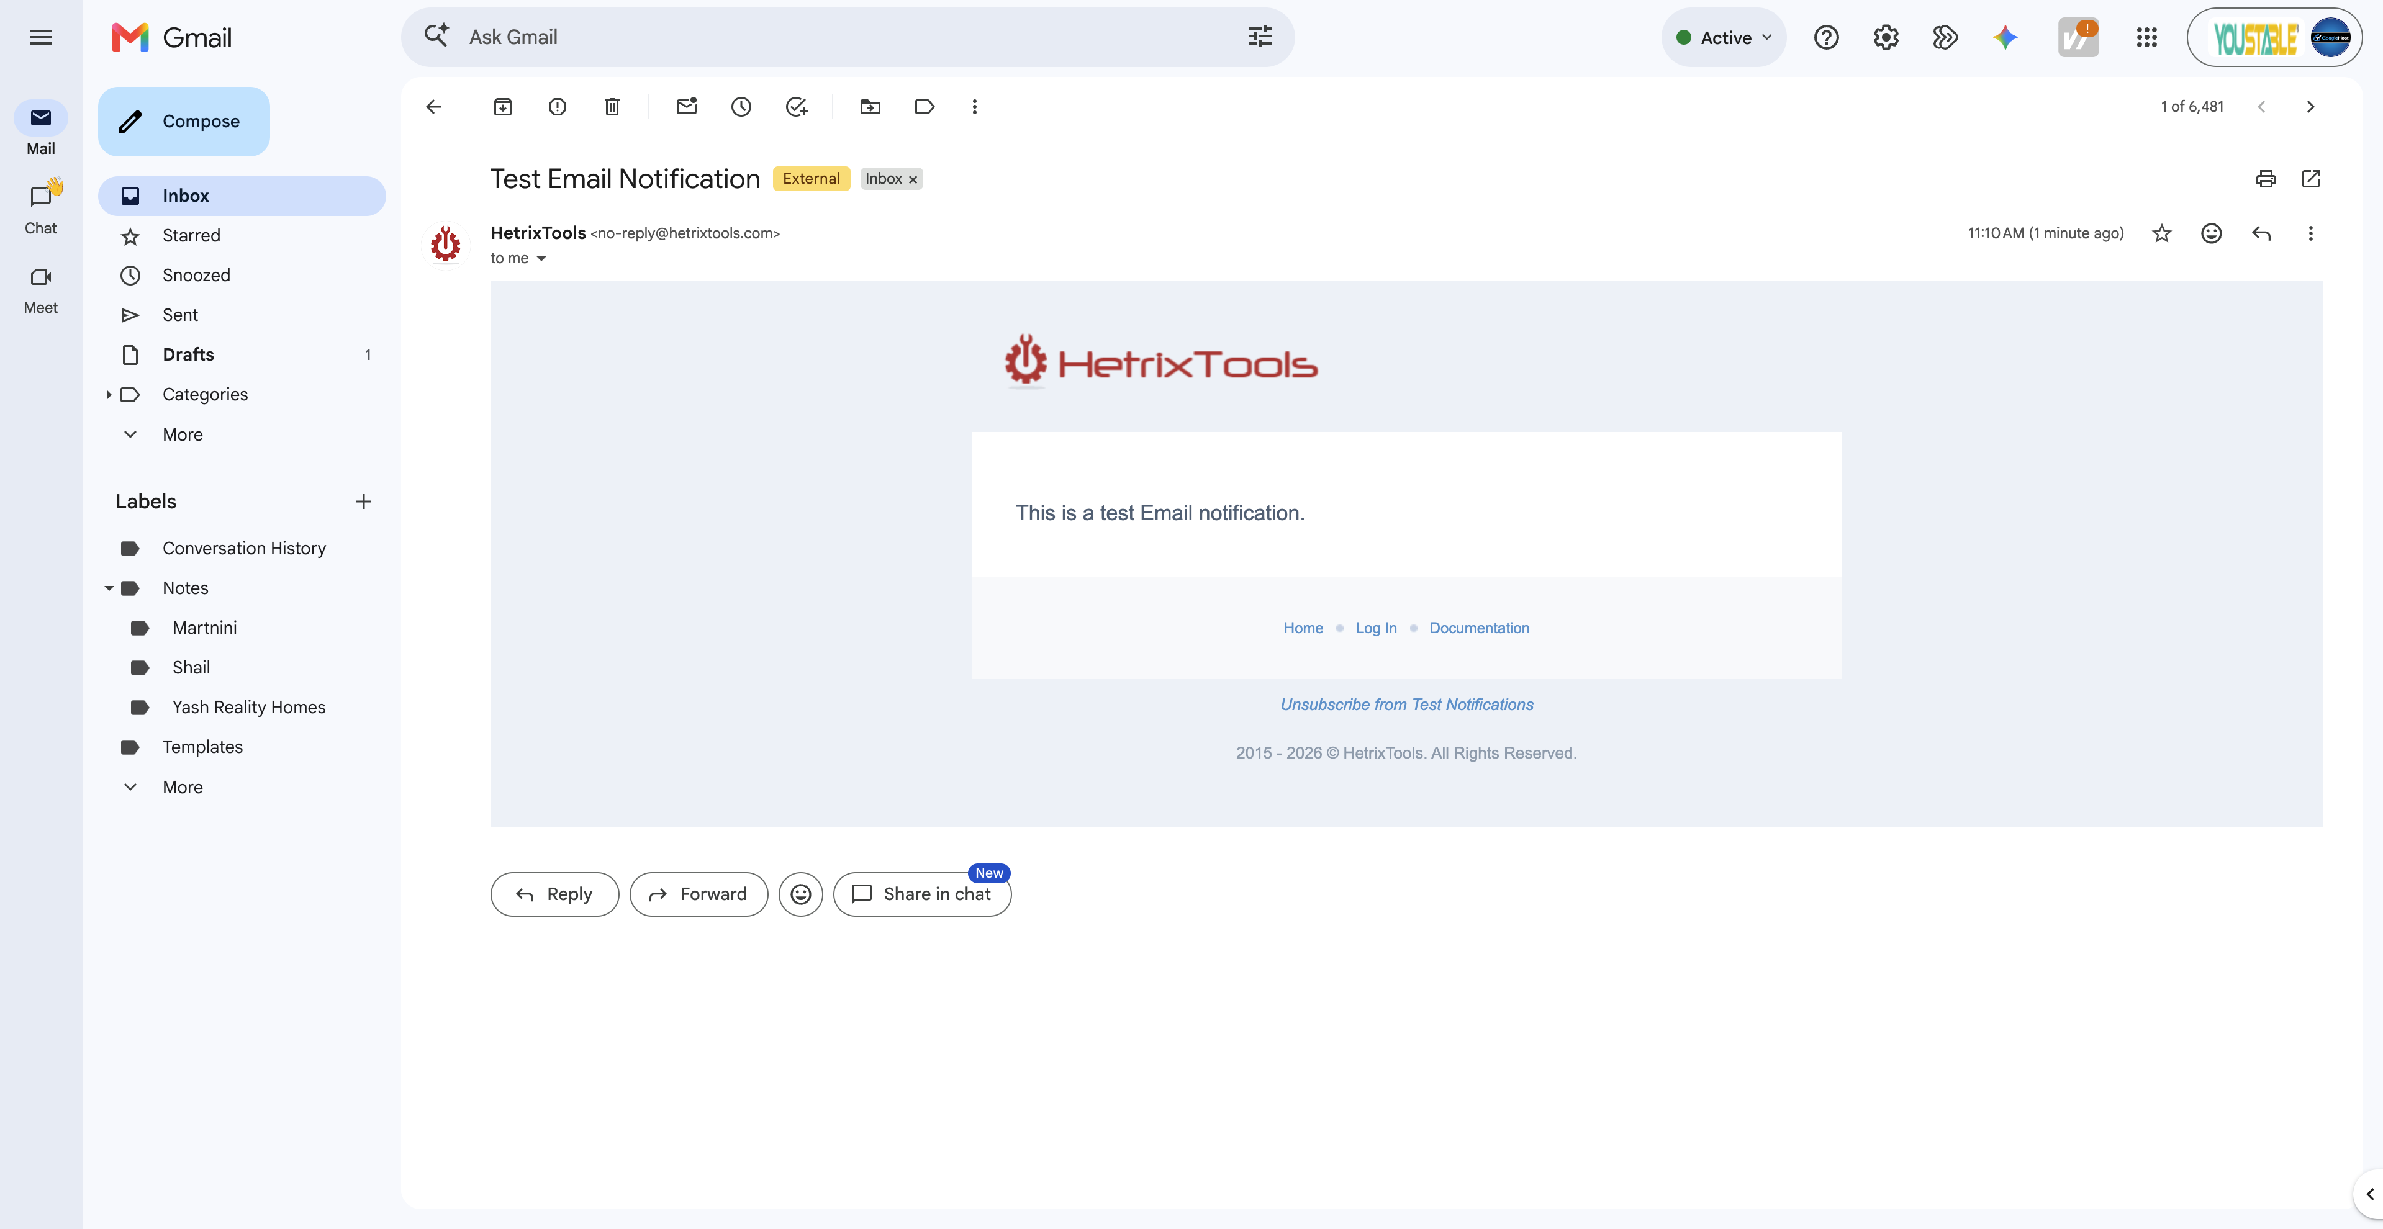Follow the Unsubscribe from Test Notifications link
This screenshot has width=2383, height=1229.
pyautogui.click(x=1406, y=705)
